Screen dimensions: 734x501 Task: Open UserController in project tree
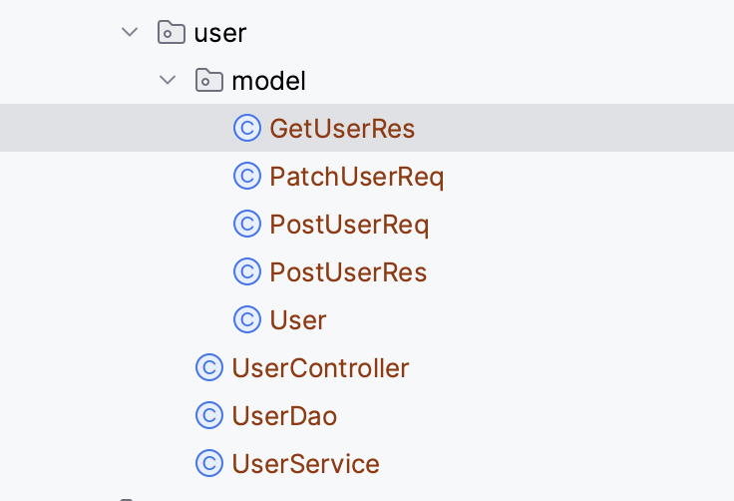pos(321,368)
